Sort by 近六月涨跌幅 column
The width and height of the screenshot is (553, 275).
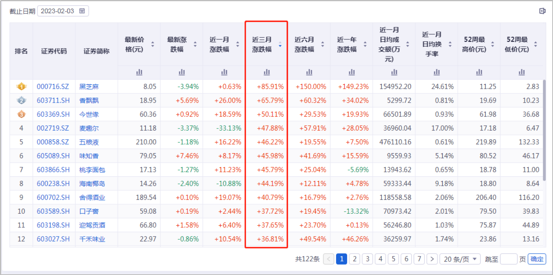click(322, 44)
